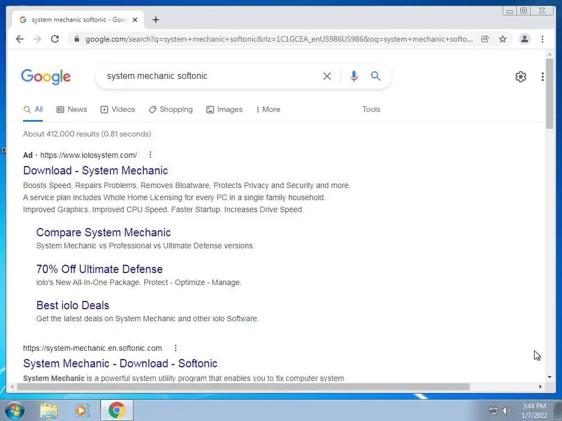Open Chrome profile avatar
Viewport: 562px width, 421px height.
pos(524,39)
